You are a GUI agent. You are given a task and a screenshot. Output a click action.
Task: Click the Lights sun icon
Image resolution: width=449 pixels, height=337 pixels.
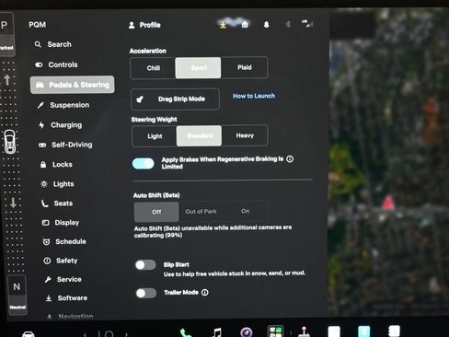(44, 184)
